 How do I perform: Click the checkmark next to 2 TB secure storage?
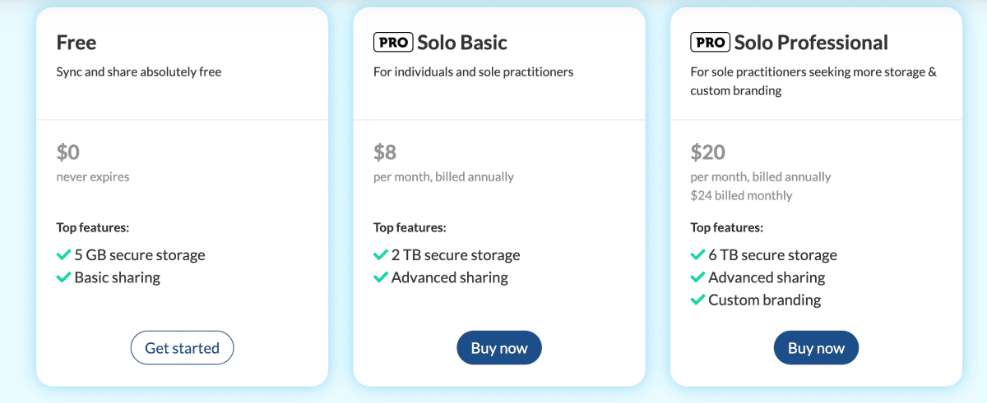381,255
